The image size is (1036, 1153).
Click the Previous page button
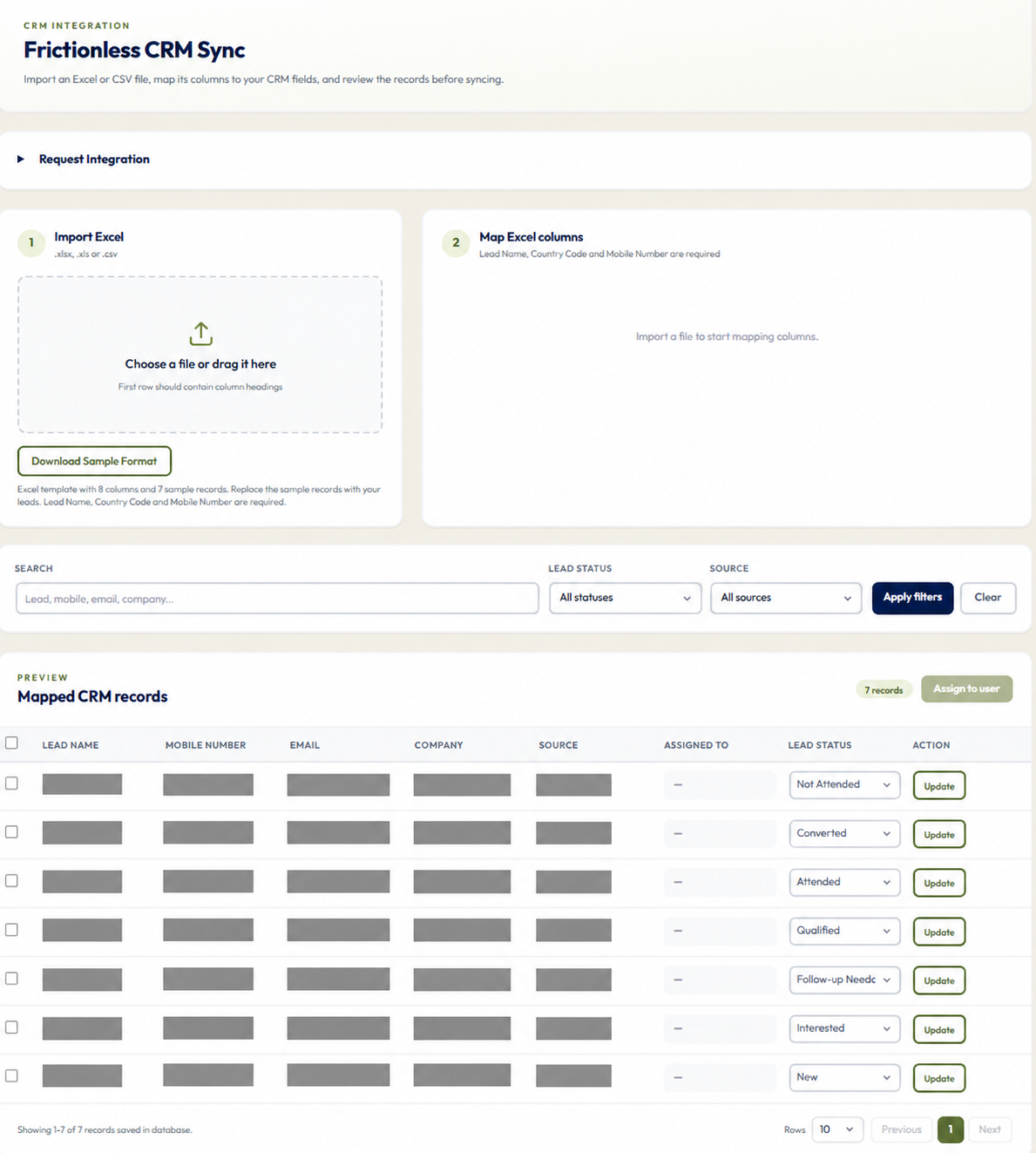tap(901, 1129)
